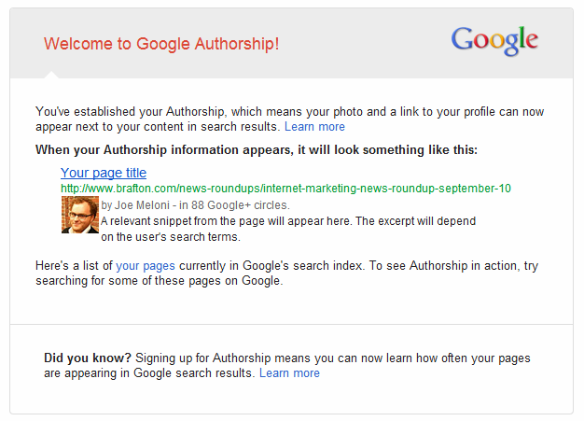The height and width of the screenshot is (421, 584).
Task: Open Learn more in the Did you know section
Action: coord(289,372)
